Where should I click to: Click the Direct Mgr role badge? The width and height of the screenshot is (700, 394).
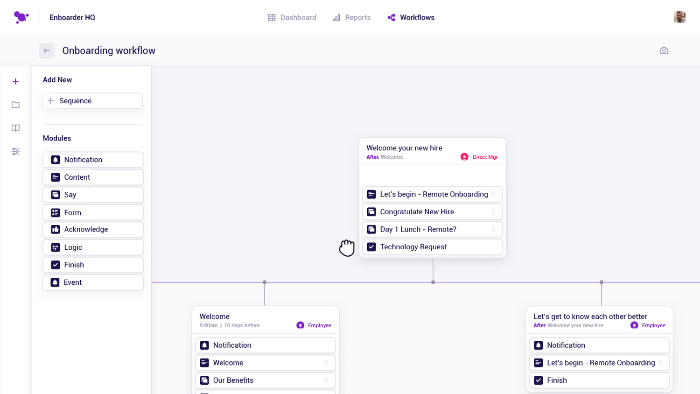479,157
